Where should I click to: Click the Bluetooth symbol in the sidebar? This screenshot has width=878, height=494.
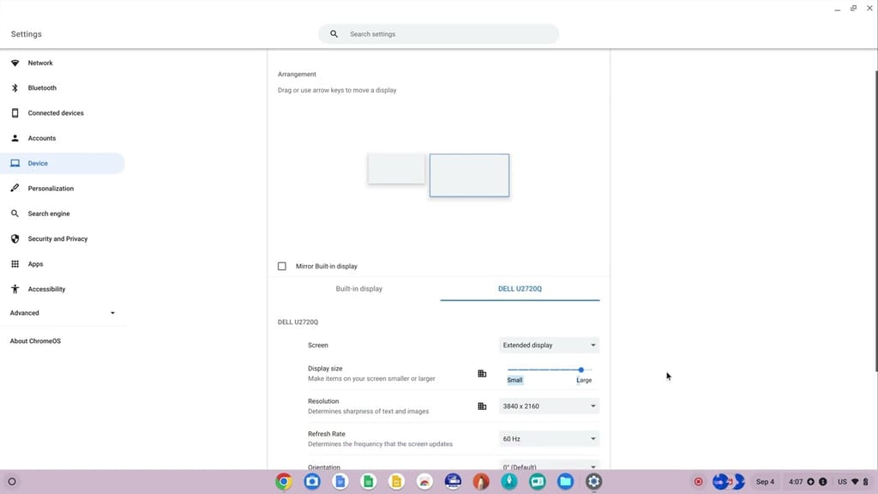[x=15, y=88]
